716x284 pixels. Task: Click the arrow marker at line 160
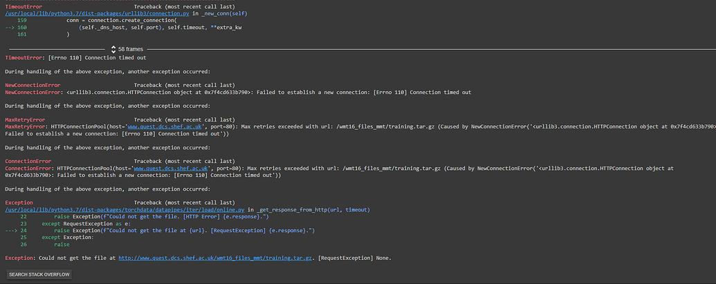(12, 27)
